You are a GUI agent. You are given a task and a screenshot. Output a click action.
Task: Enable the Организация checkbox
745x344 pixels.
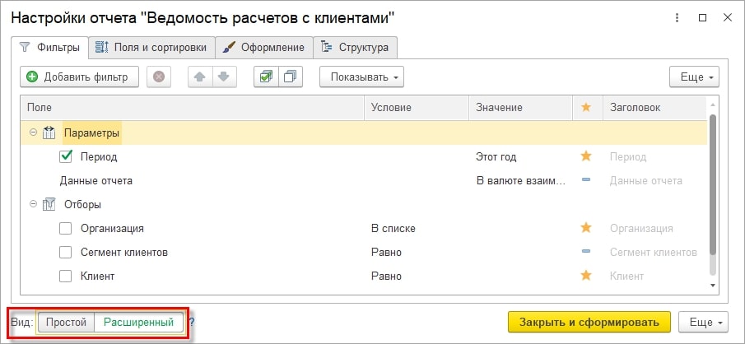point(66,229)
